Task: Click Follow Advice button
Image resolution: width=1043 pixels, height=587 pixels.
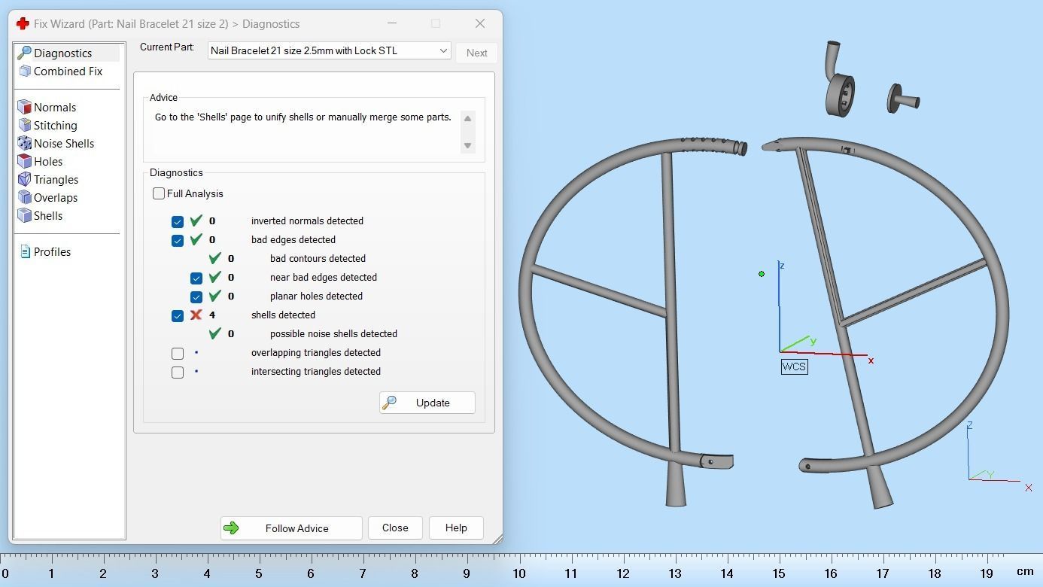Action: point(291,528)
